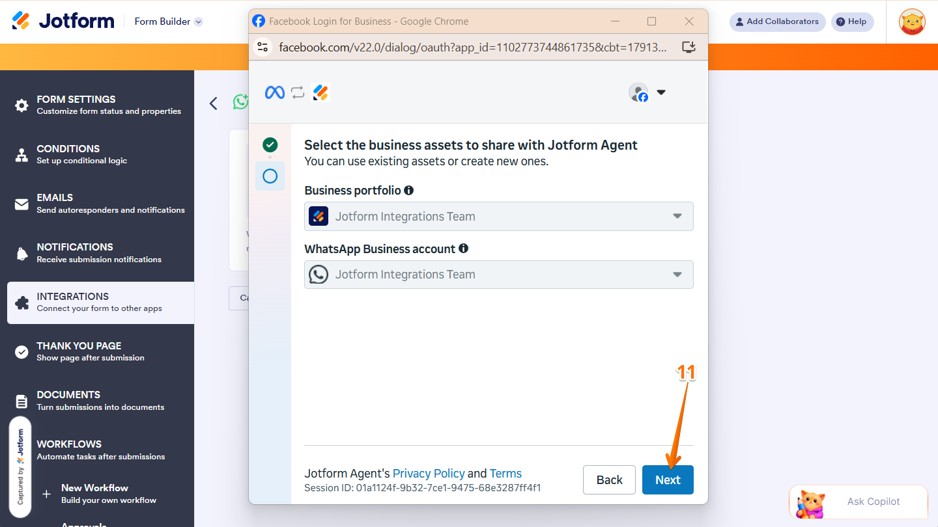Image resolution: width=938 pixels, height=527 pixels.
Task: Click Business portfolio info icon
Action: [408, 191]
